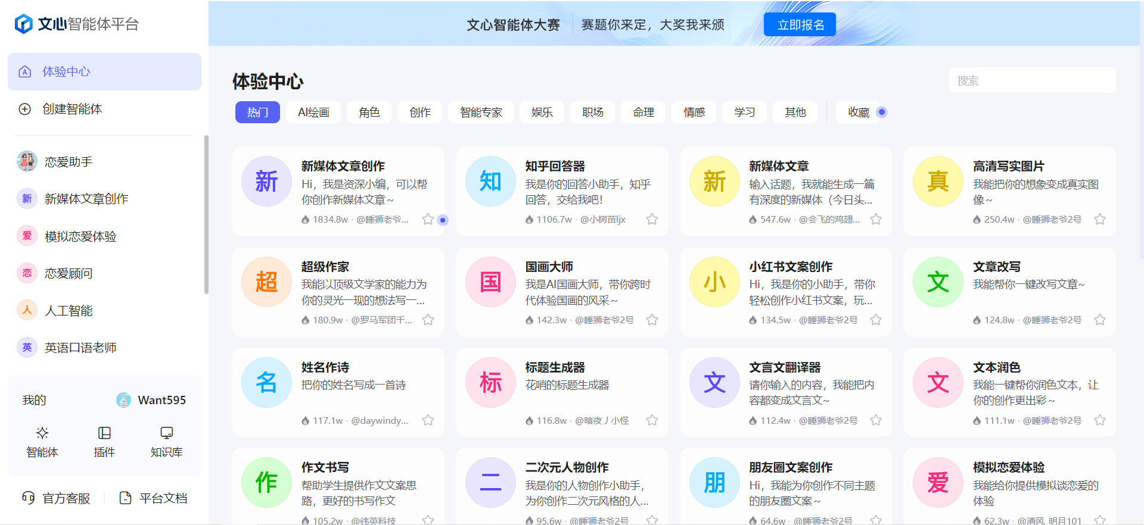Click the 国 icon of 国画大师
Viewport: 1144px width, 525px height.
490,282
